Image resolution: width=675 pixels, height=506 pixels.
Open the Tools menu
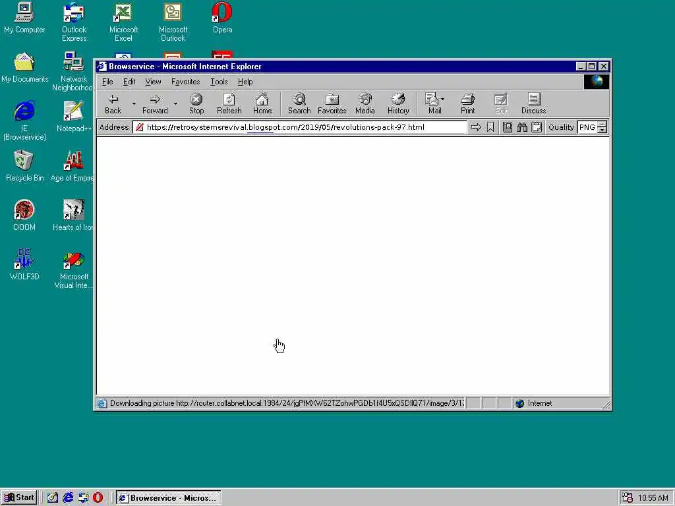(219, 82)
